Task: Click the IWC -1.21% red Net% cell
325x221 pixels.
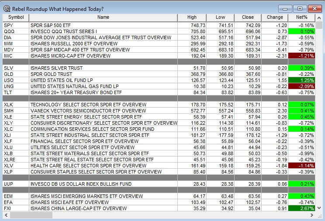Action: tap(301, 56)
